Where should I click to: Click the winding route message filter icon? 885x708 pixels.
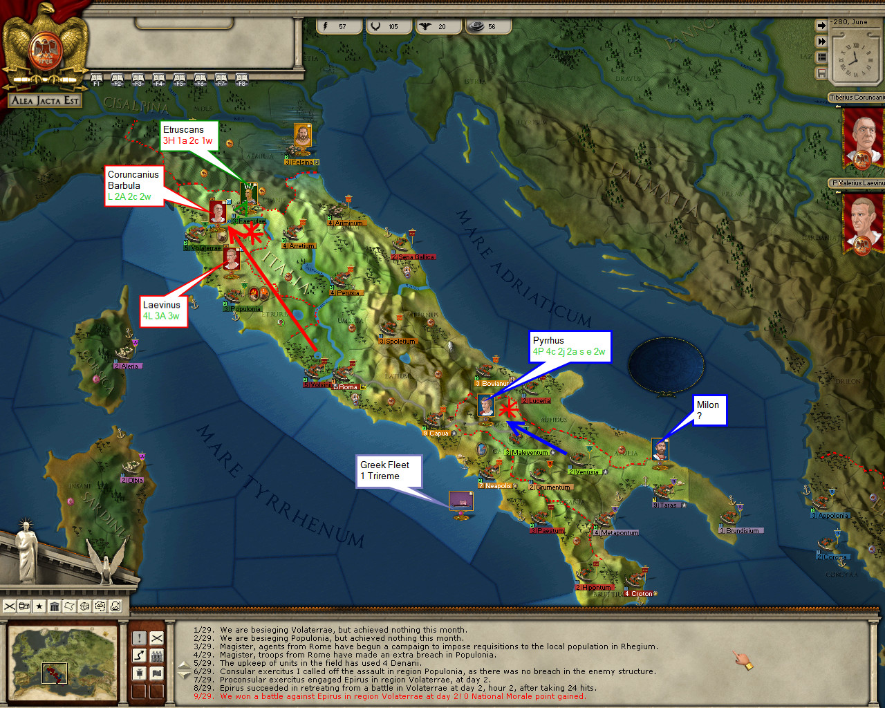click(139, 655)
